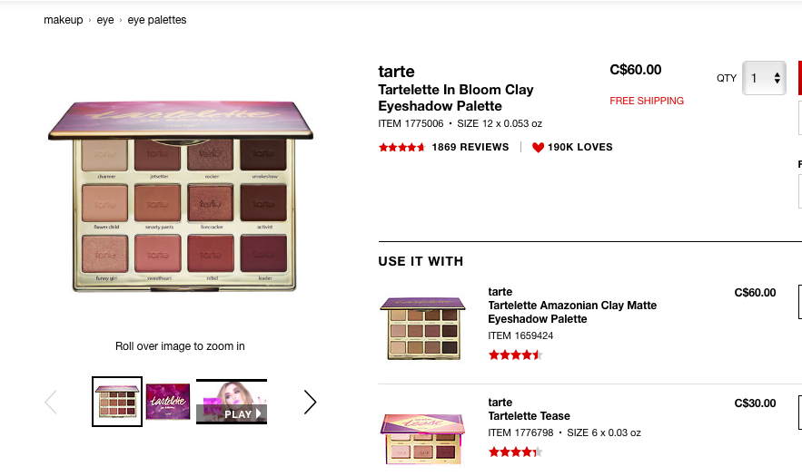Open the eye breadcrumb link
802x476 pixels.
[105, 20]
